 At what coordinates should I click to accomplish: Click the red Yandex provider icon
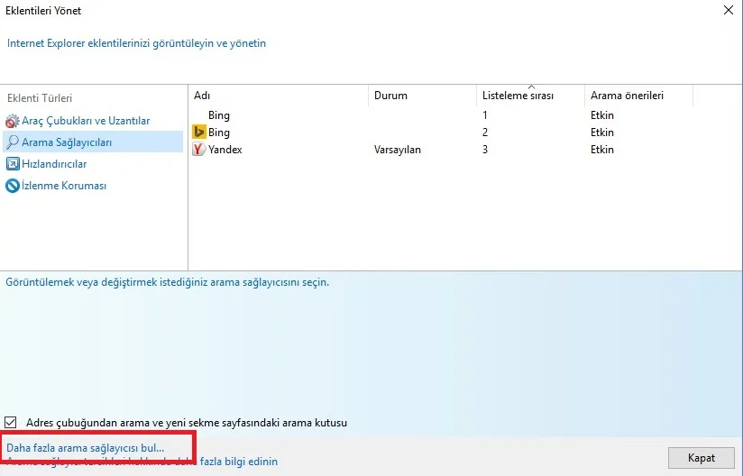coord(199,150)
